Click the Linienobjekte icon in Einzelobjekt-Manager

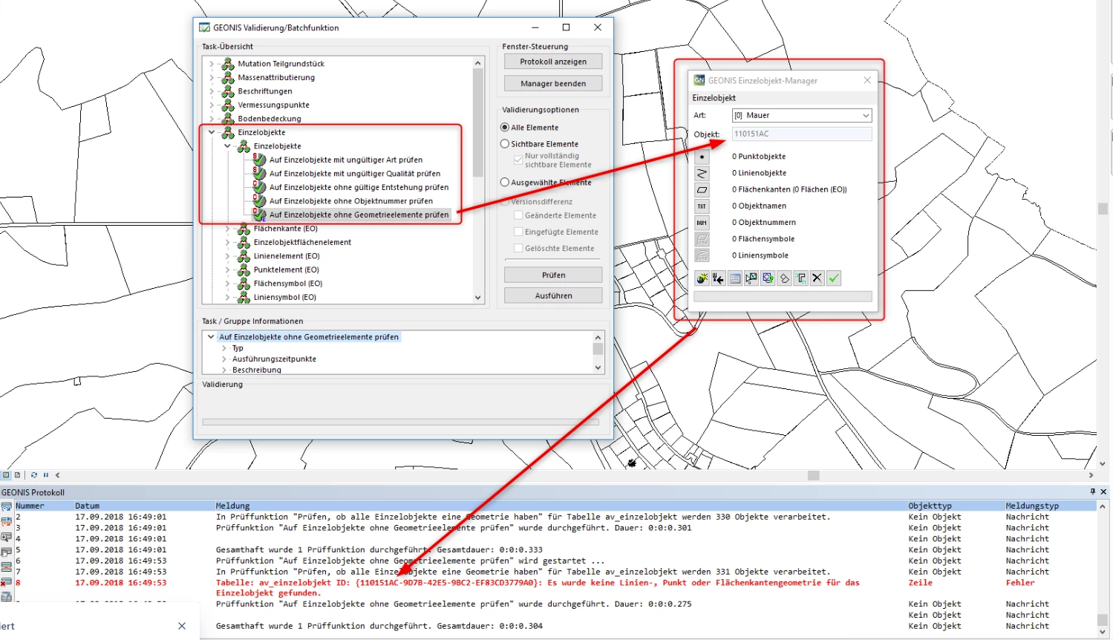click(702, 173)
